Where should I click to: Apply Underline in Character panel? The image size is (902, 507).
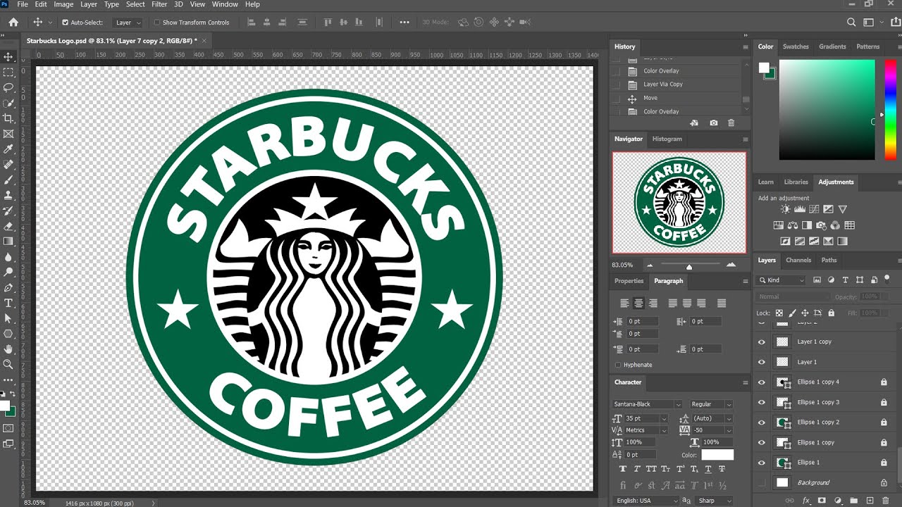709,469
